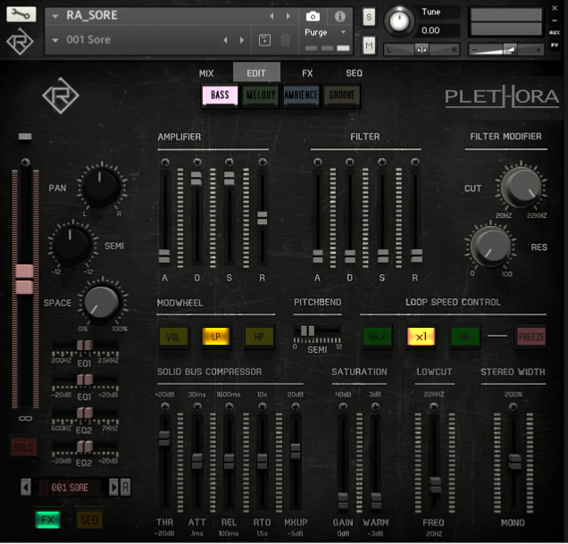568x544 pixels.
Task: Click the 001 SORE sound name display
Action: [x=70, y=488]
